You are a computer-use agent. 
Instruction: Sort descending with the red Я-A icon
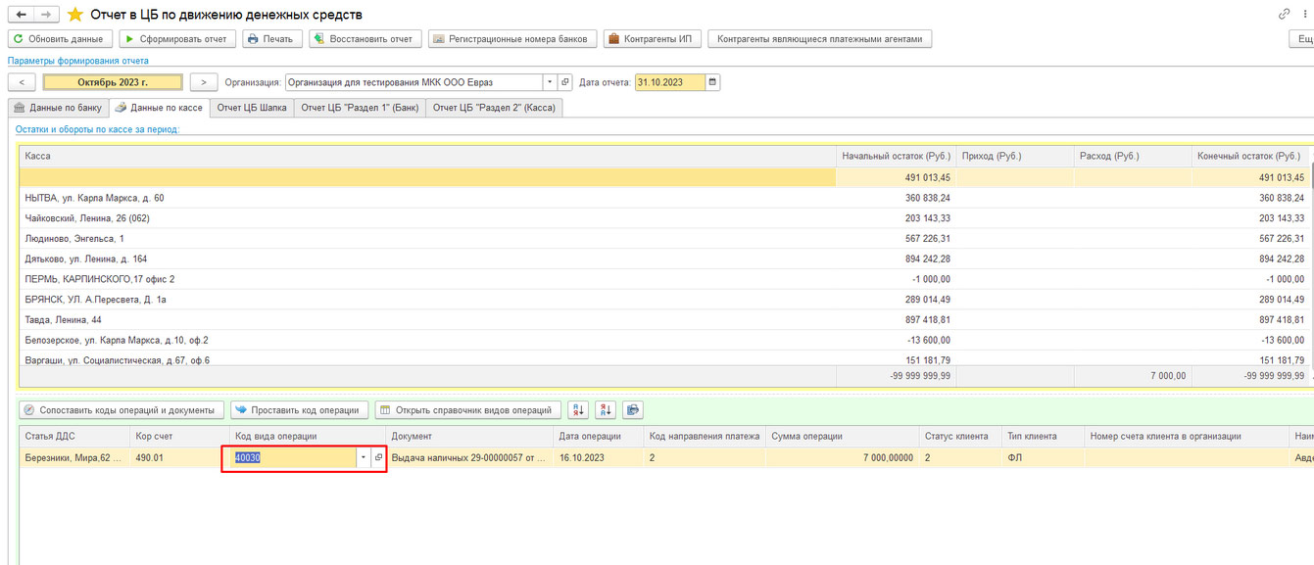pyautogui.click(x=606, y=410)
